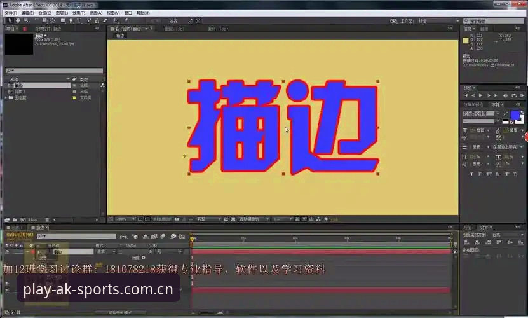Image resolution: width=528 pixels, height=318 pixels.
Task: Select the Pan Behind anchor tool
Action: pyautogui.click(x=53, y=20)
